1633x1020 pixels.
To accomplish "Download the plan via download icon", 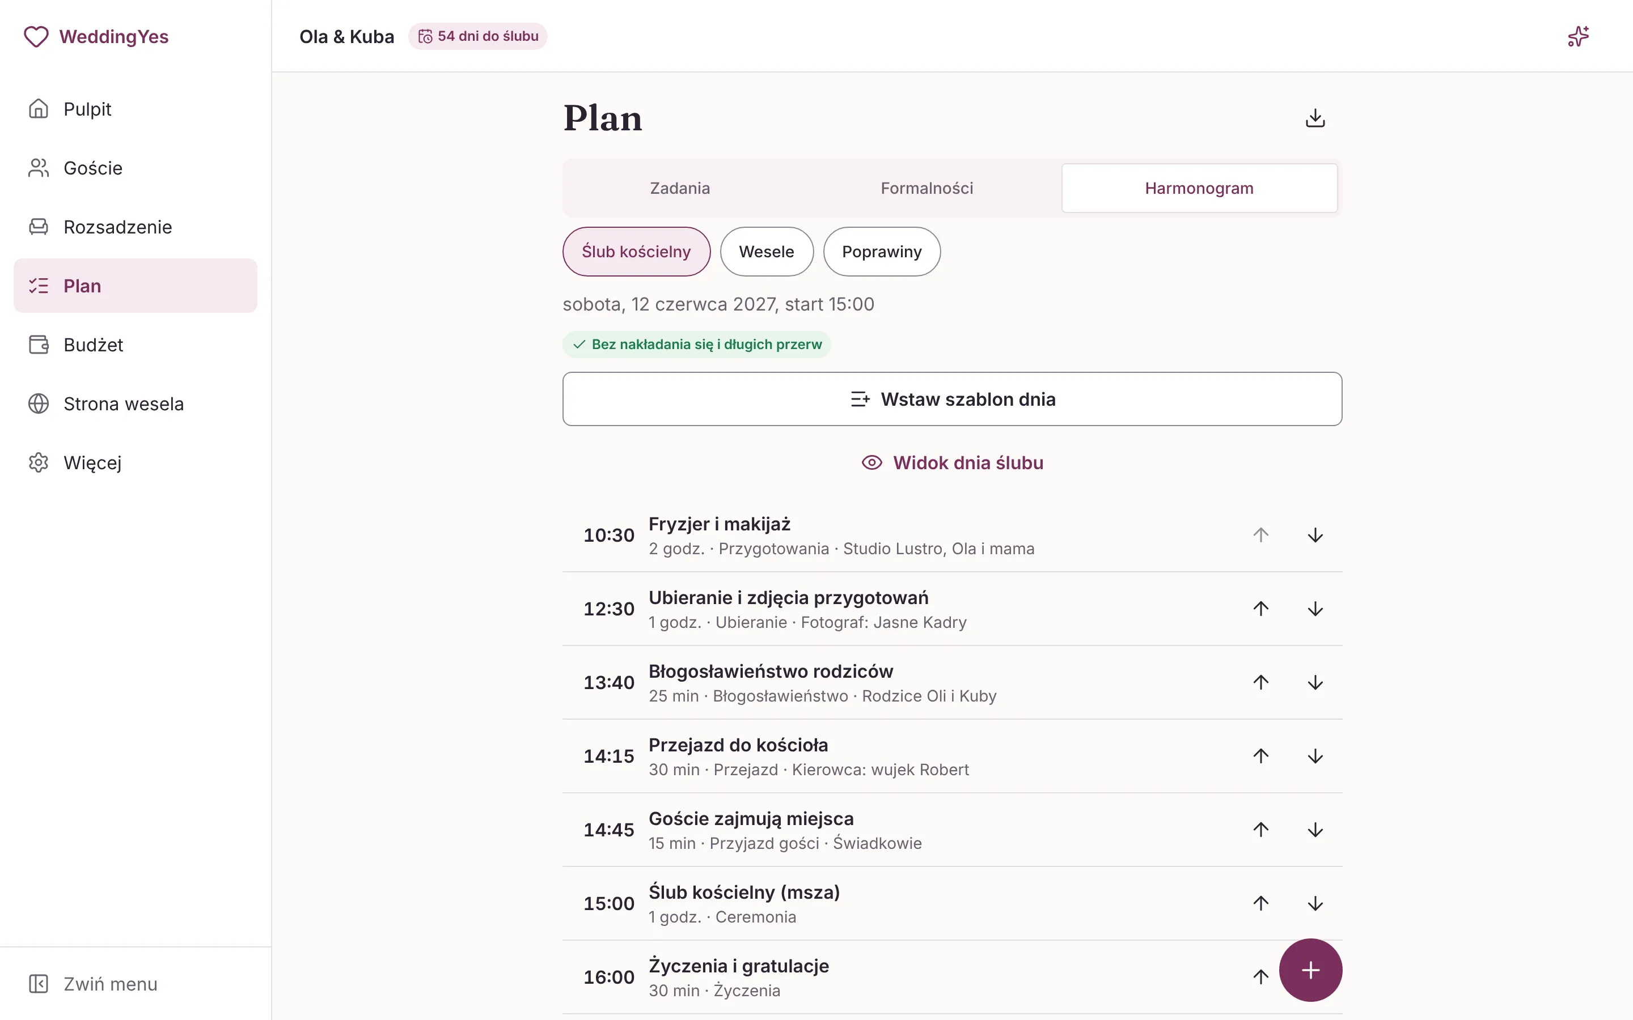I will point(1314,118).
